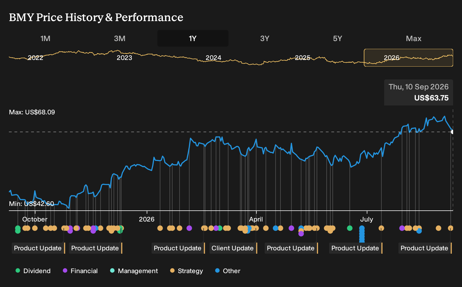Select the top green Dividend dot at far left
462x287 pixels.
pos(18,228)
